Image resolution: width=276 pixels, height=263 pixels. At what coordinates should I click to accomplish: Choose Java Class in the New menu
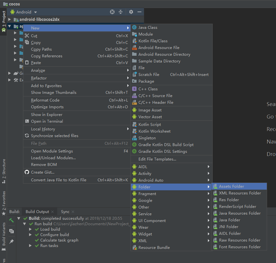[147, 28]
